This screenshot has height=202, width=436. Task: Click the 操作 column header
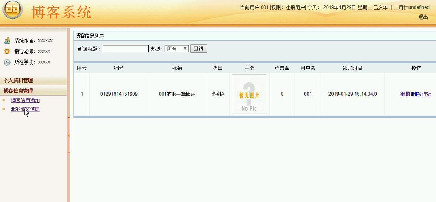pyautogui.click(x=416, y=68)
